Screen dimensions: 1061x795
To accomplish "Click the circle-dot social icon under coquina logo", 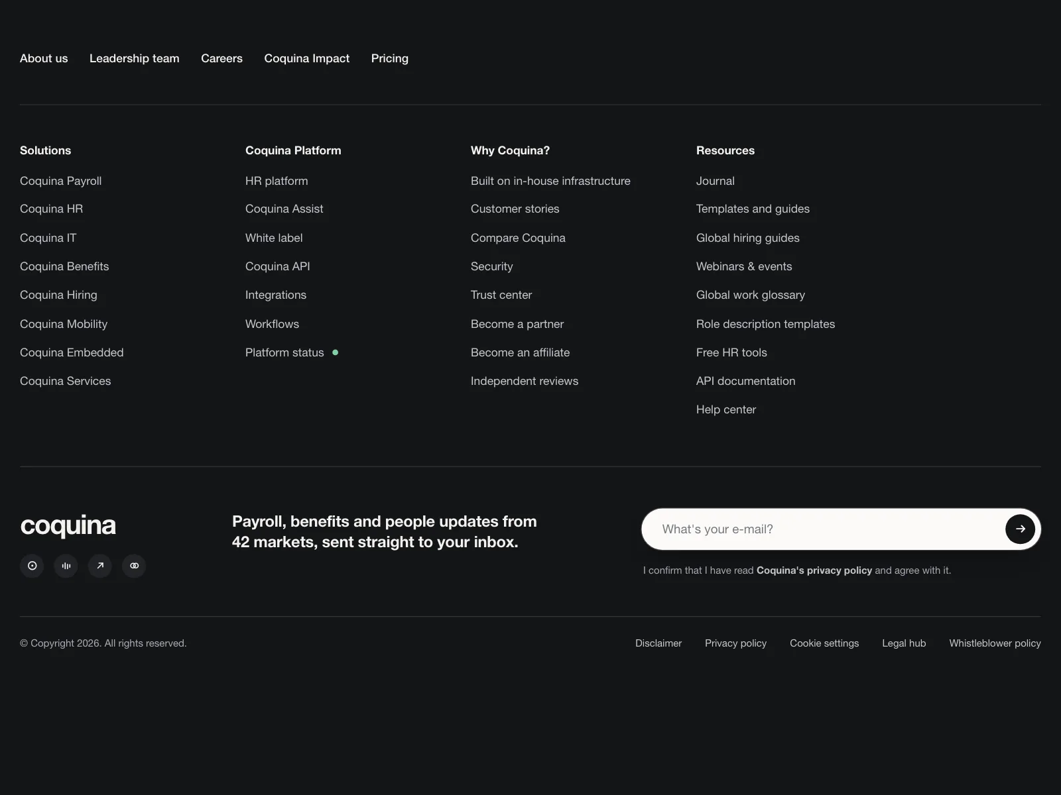I will 32,566.
